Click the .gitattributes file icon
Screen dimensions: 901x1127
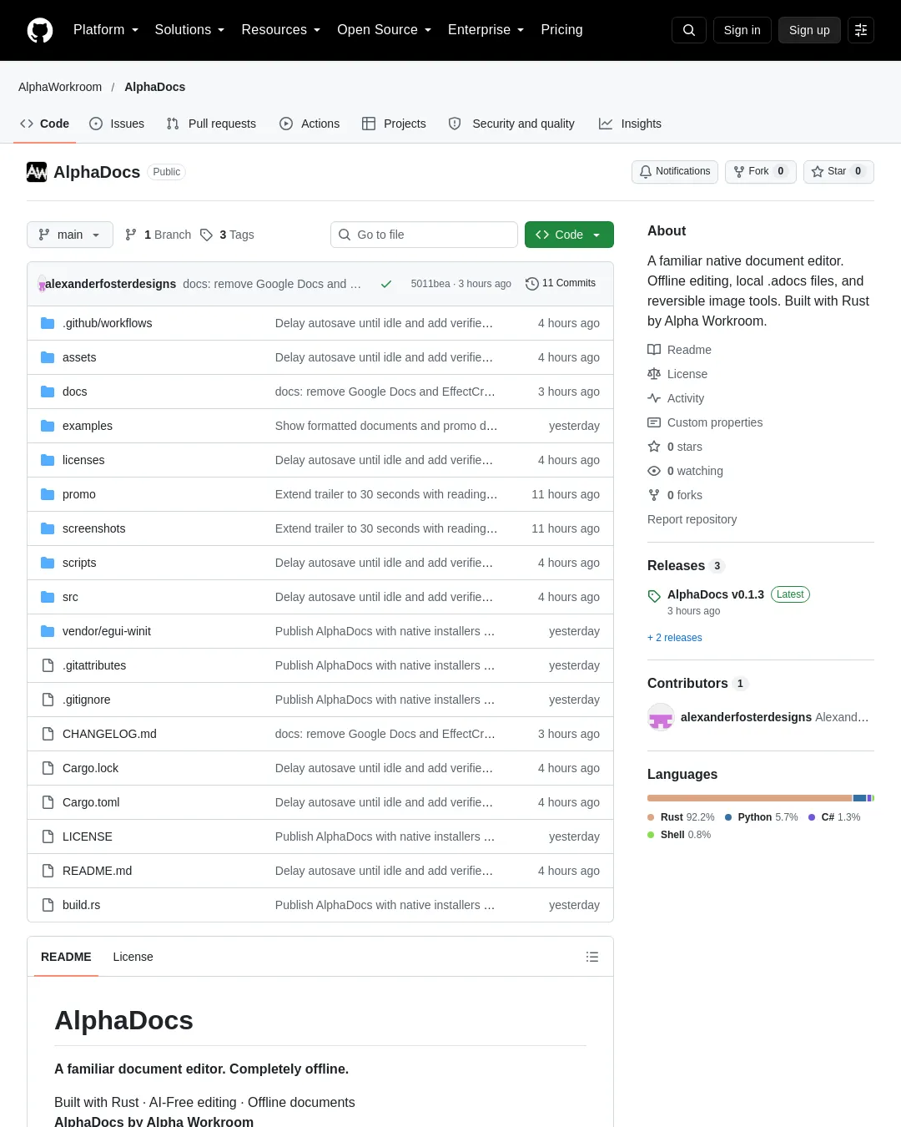(48, 665)
